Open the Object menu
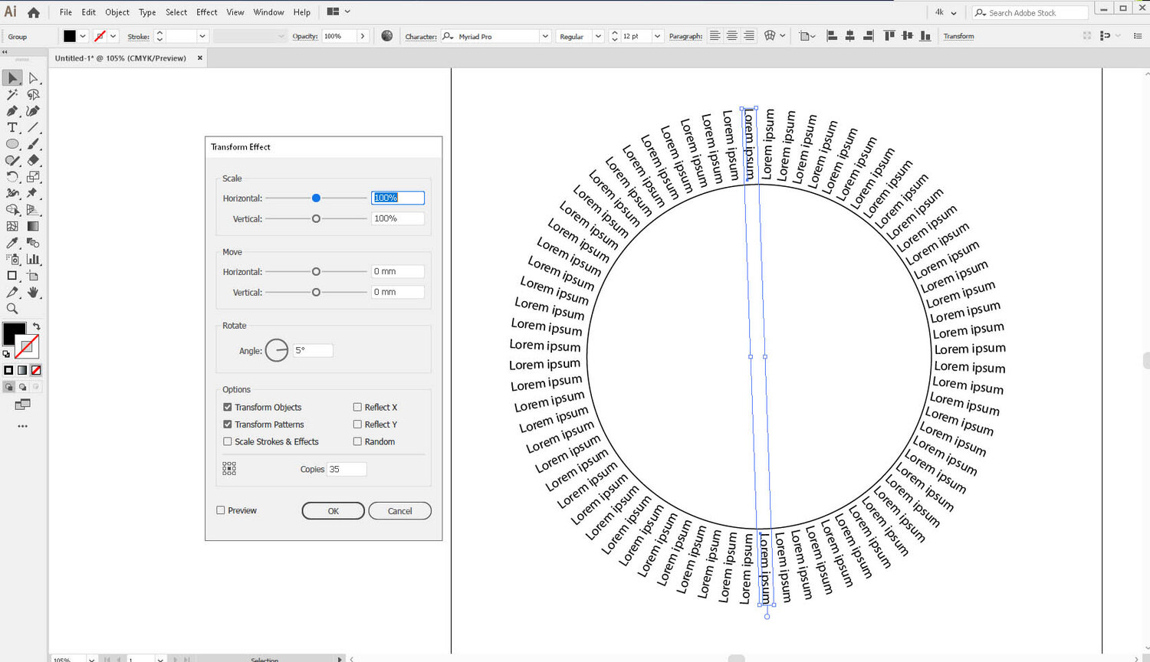This screenshot has width=1150, height=662. pyautogui.click(x=117, y=12)
